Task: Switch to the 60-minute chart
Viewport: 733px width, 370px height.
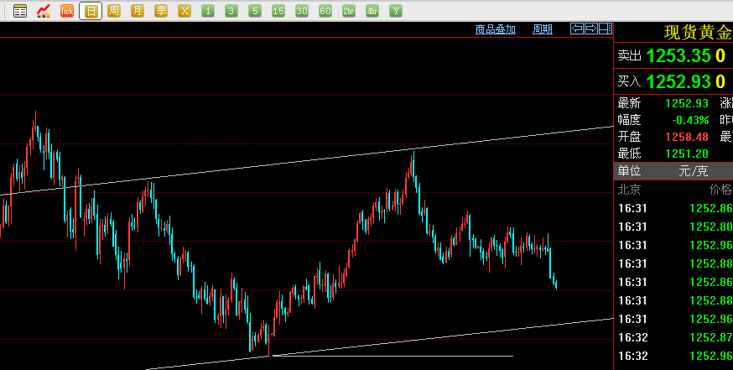Action: [x=325, y=11]
